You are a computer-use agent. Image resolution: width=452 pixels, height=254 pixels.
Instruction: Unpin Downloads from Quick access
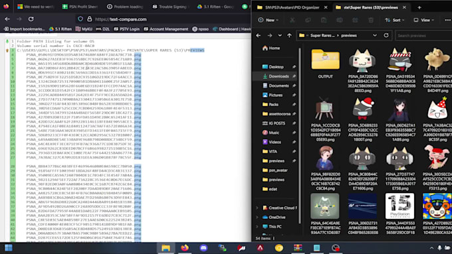(294, 76)
